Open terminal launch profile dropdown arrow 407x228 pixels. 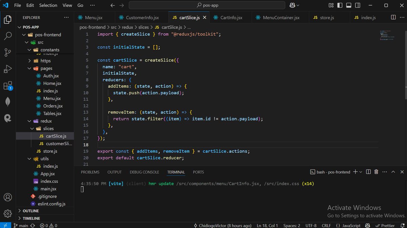(x=361, y=172)
